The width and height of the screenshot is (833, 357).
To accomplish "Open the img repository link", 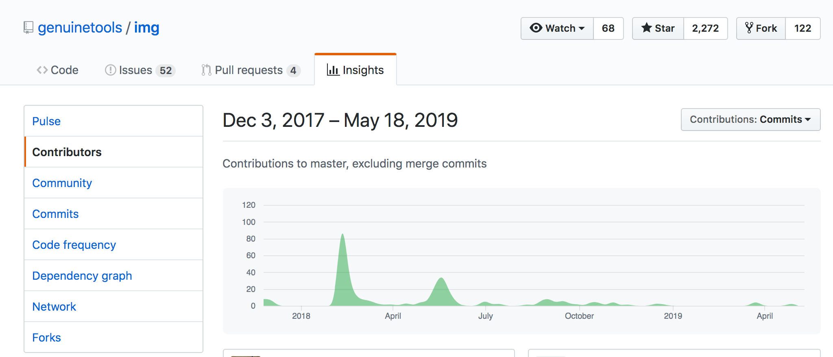I will click(146, 28).
